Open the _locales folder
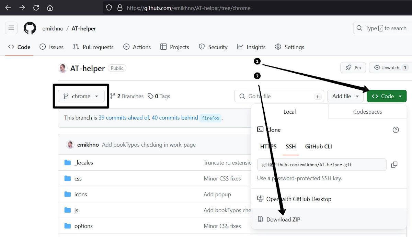This screenshot has width=412, height=237. pos(83,163)
